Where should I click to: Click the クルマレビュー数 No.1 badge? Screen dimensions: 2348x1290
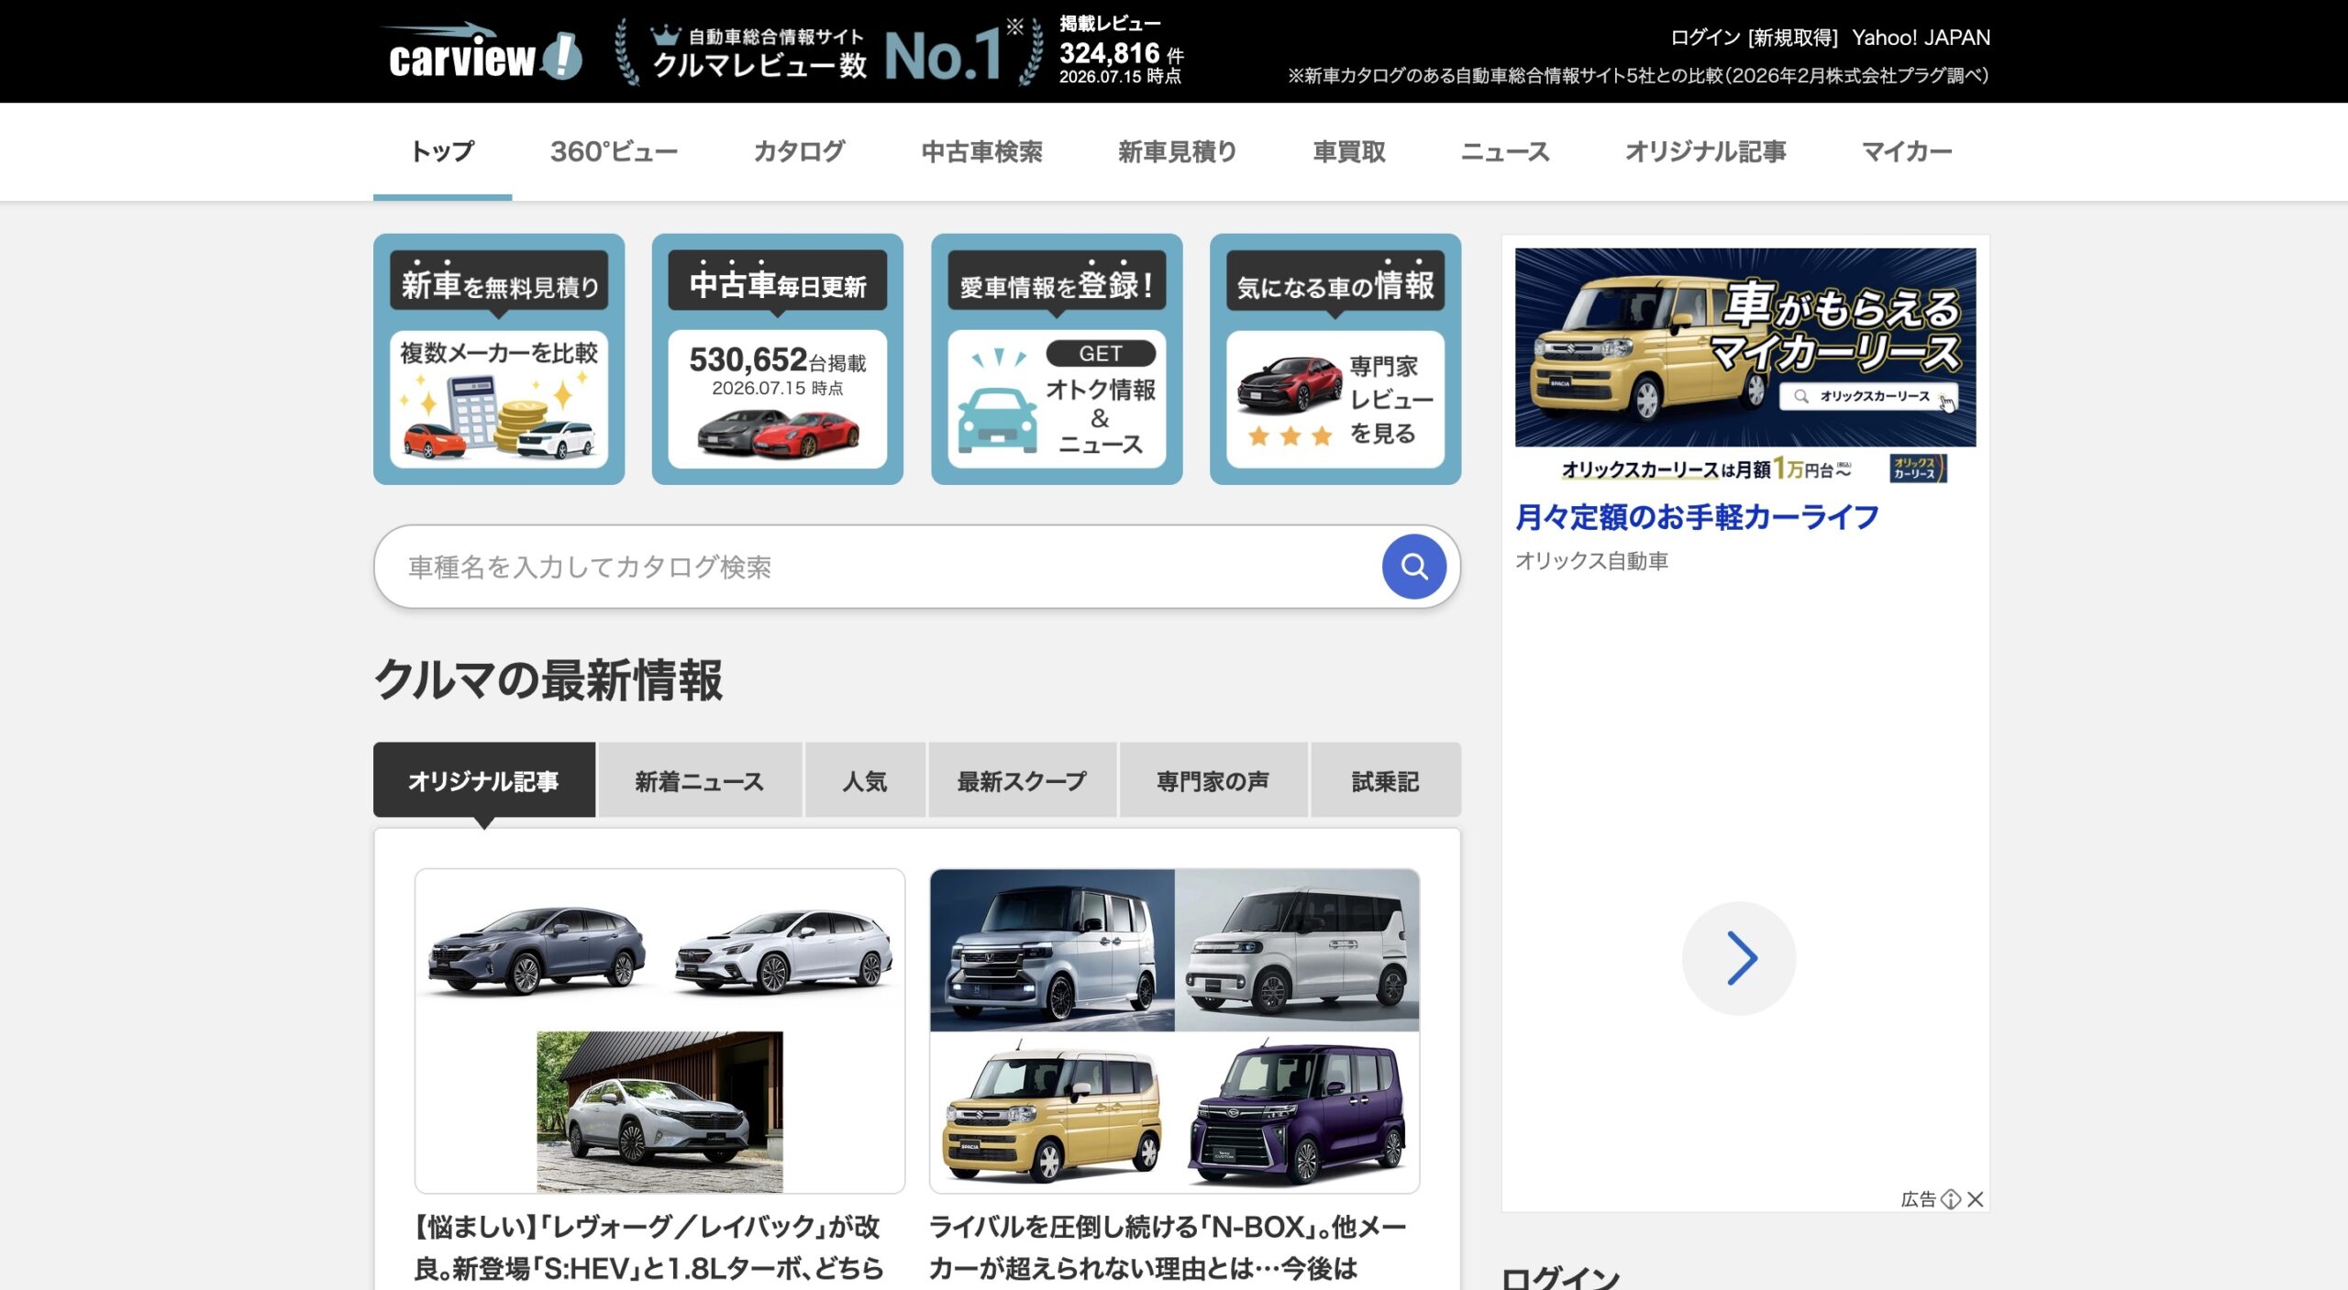[x=829, y=53]
